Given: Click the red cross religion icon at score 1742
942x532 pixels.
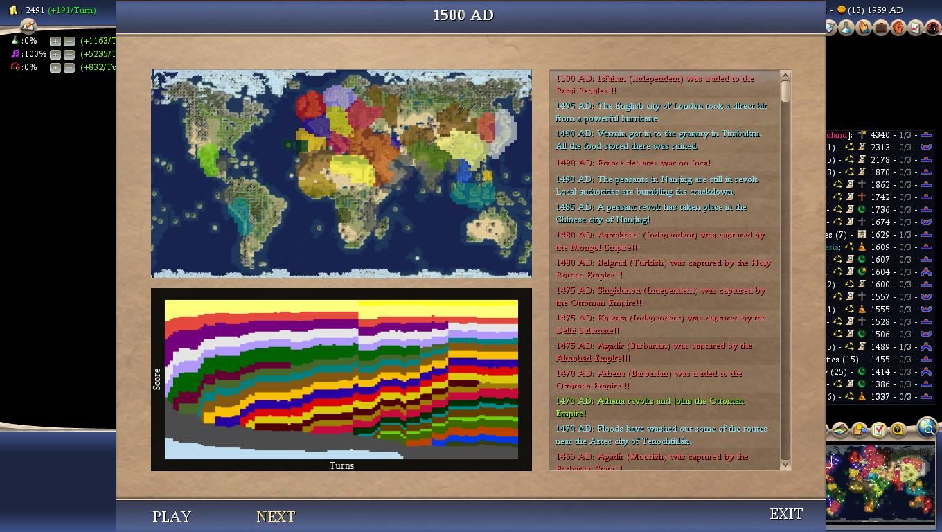Looking at the screenshot, I should [862, 197].
